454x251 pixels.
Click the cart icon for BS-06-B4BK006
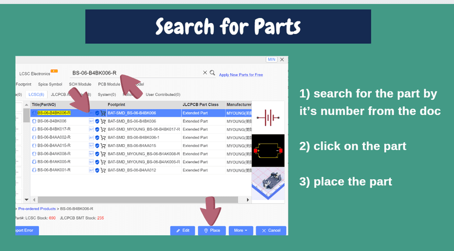click(103, 121)
